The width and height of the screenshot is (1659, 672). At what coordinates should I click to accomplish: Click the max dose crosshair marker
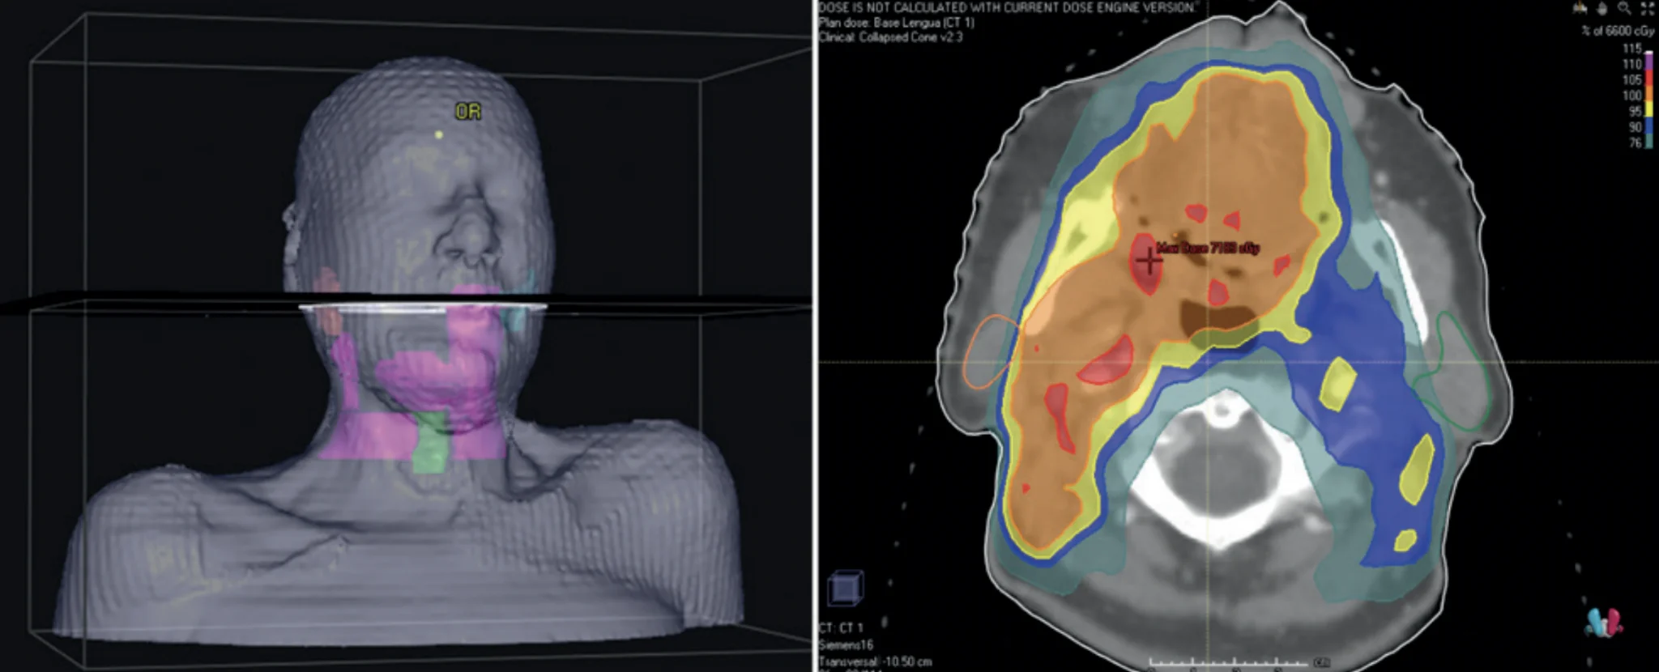click(1148, 260)
